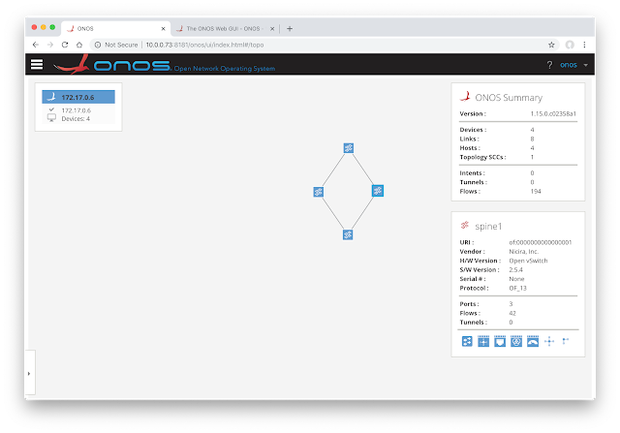The height and width of the screenshot is (433, 620).
Task: Click the Vendor value Nicira, Inc.
Action: [x=523, y=252]
